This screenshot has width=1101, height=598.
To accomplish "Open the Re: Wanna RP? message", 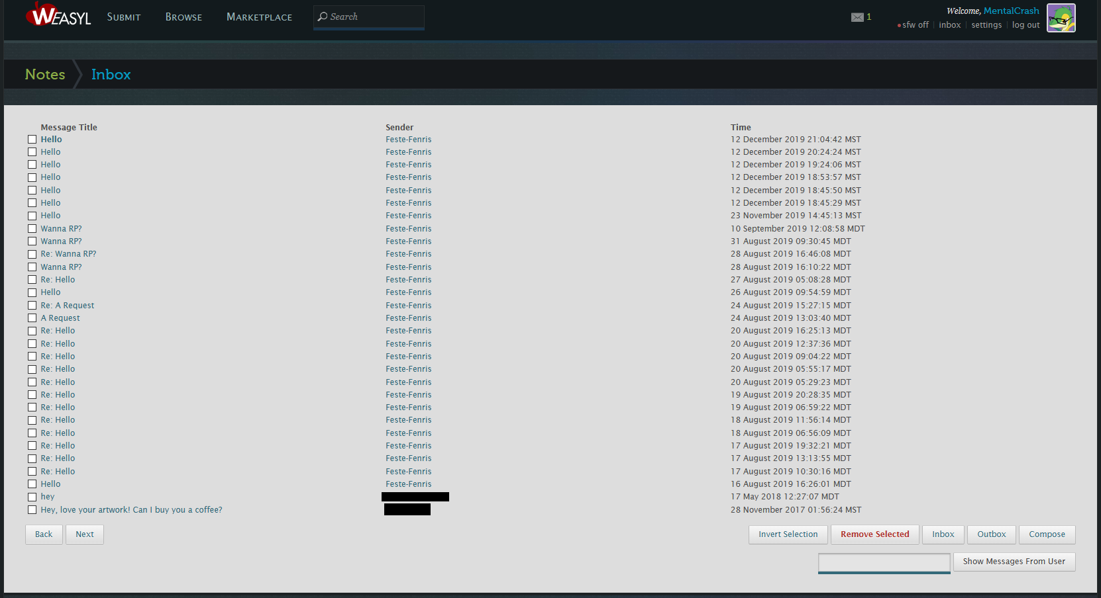I will point(68,254).
